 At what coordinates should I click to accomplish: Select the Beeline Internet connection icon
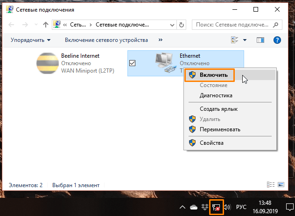(48, 63)
